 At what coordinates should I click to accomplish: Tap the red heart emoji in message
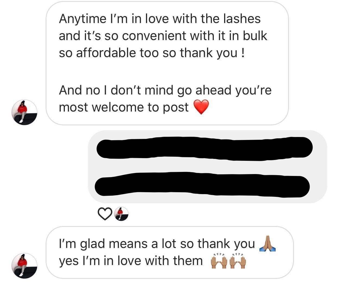click(201, 107)
